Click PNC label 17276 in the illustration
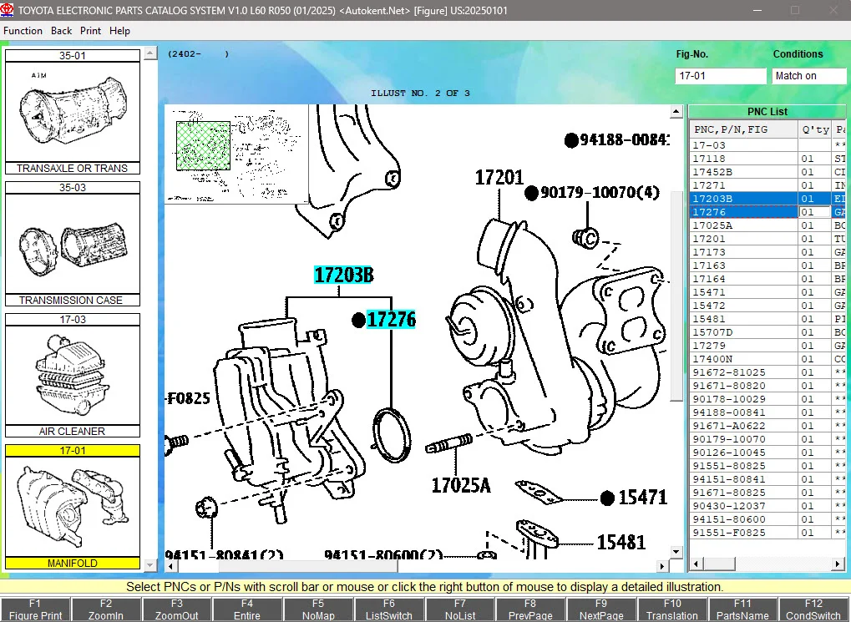This screenshot has width=851, height=622. tap(392, 320)
